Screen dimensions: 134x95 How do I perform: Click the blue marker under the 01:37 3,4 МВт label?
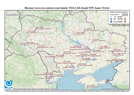tap(93, 42)
